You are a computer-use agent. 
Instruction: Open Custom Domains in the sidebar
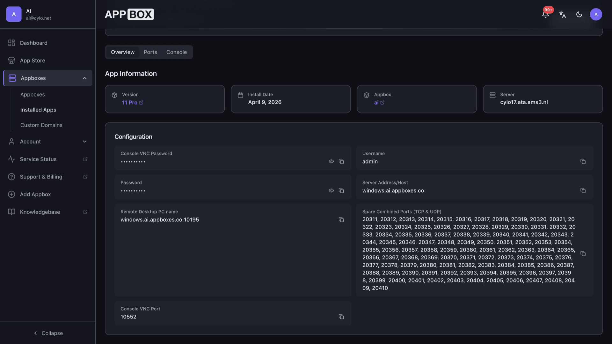41,125
